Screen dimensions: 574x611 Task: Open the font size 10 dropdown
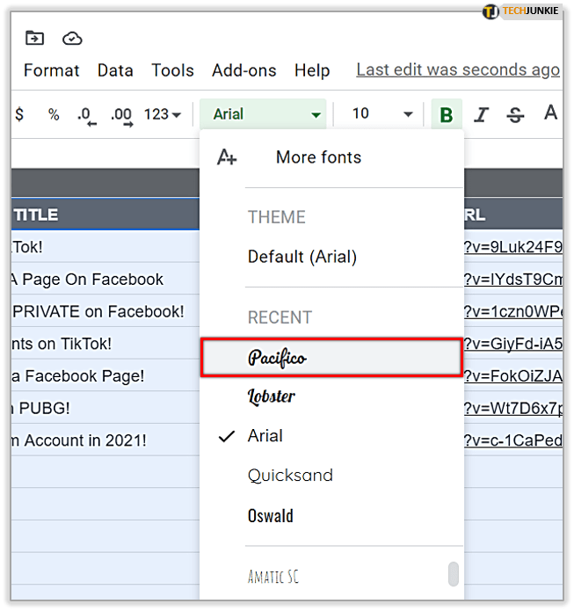click(x=381, y=114)
